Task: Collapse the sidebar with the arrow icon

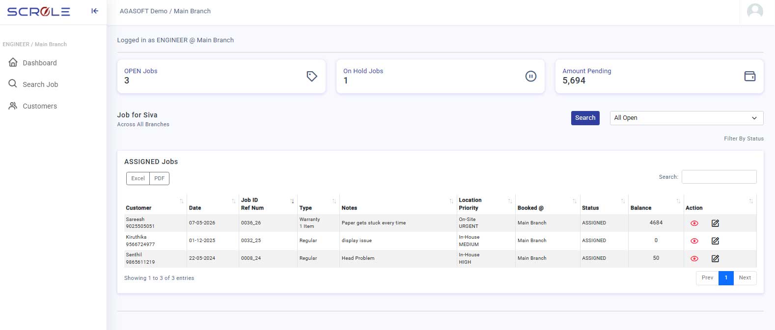Action: coord(95,11)
